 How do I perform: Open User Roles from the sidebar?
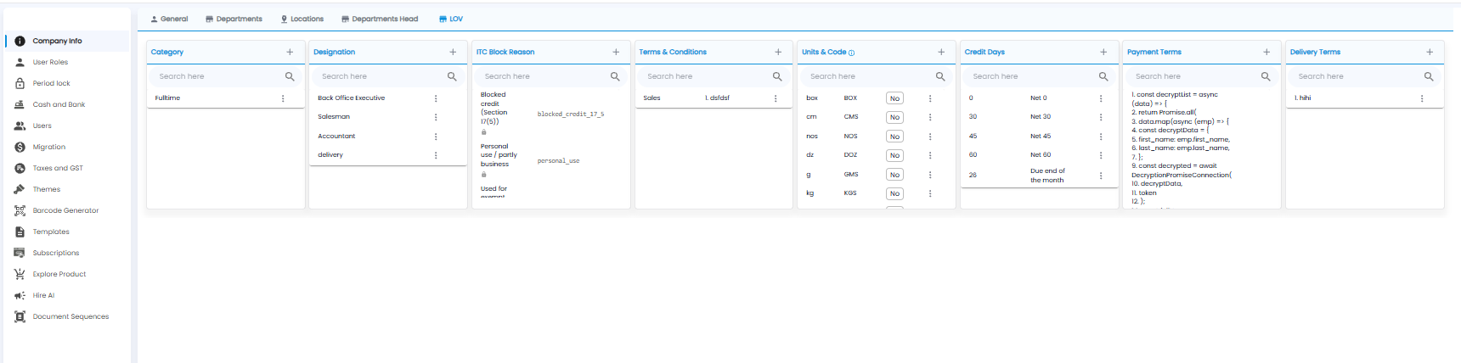pos(50,62)
